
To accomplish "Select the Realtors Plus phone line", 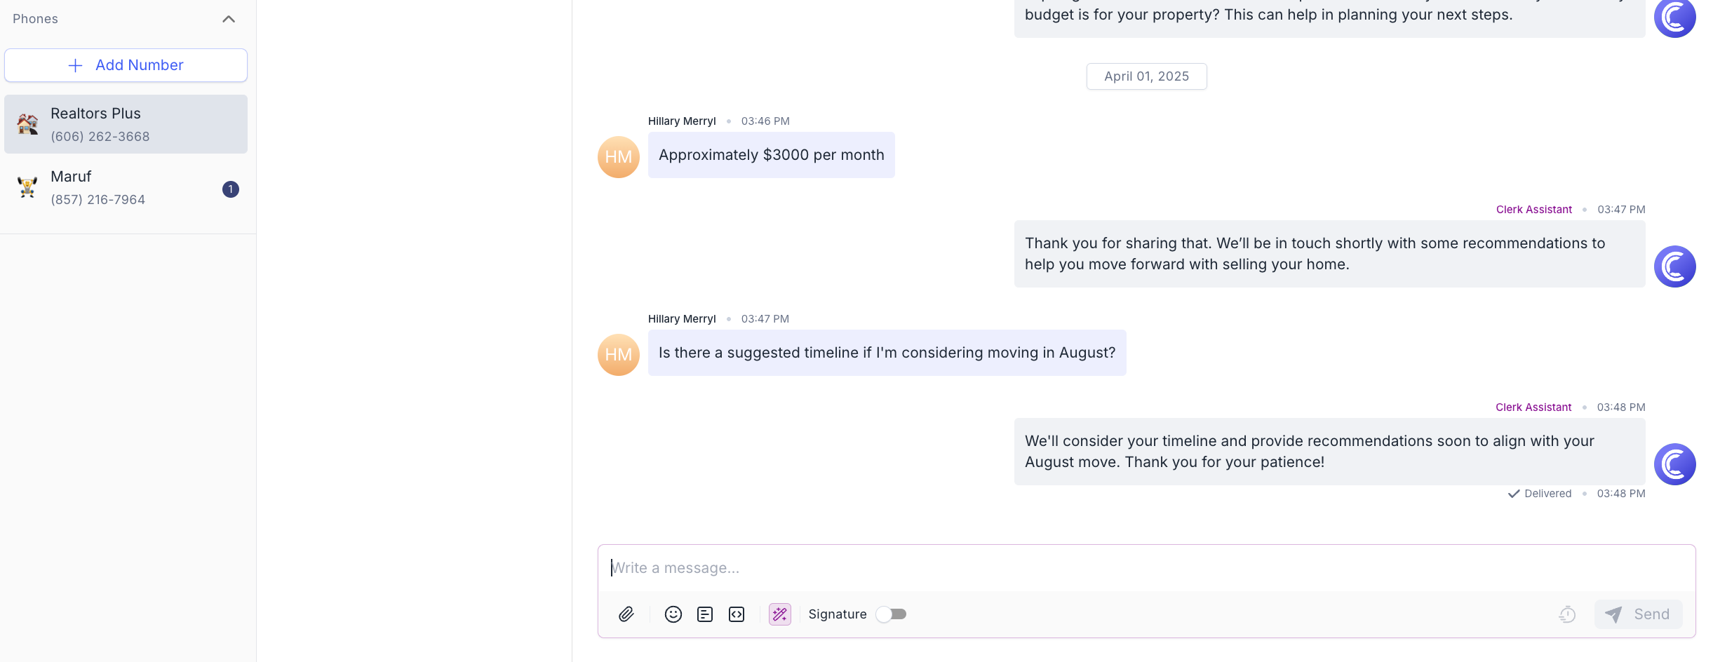I will click(x=126, y=124).
